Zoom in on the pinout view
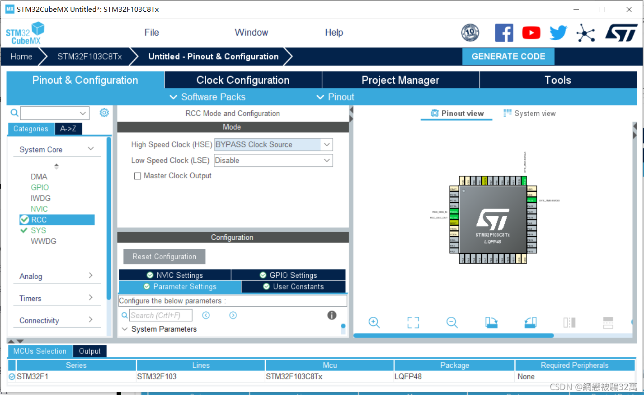 [374, 322]
